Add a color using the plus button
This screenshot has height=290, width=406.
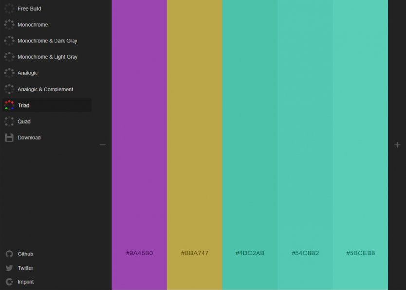click(397, 145)
